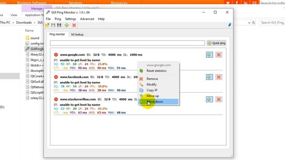Open the Settings menu
285x160 pixels.
tap(70, 19)
